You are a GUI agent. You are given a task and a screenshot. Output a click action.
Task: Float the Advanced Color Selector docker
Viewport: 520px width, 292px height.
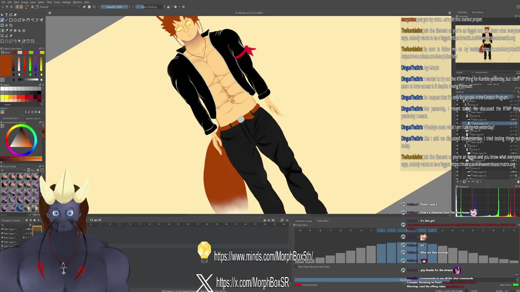tap(40, 122)
